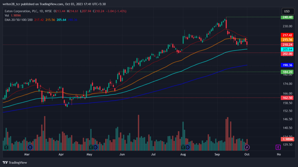
Task: Click the C210.24 close value in header
Action: tap(98, 11)
